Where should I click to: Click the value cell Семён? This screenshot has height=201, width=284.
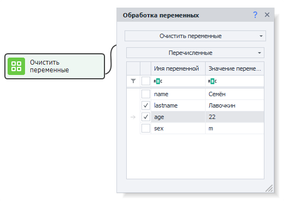pyautogui.click(x=234, y=94)
